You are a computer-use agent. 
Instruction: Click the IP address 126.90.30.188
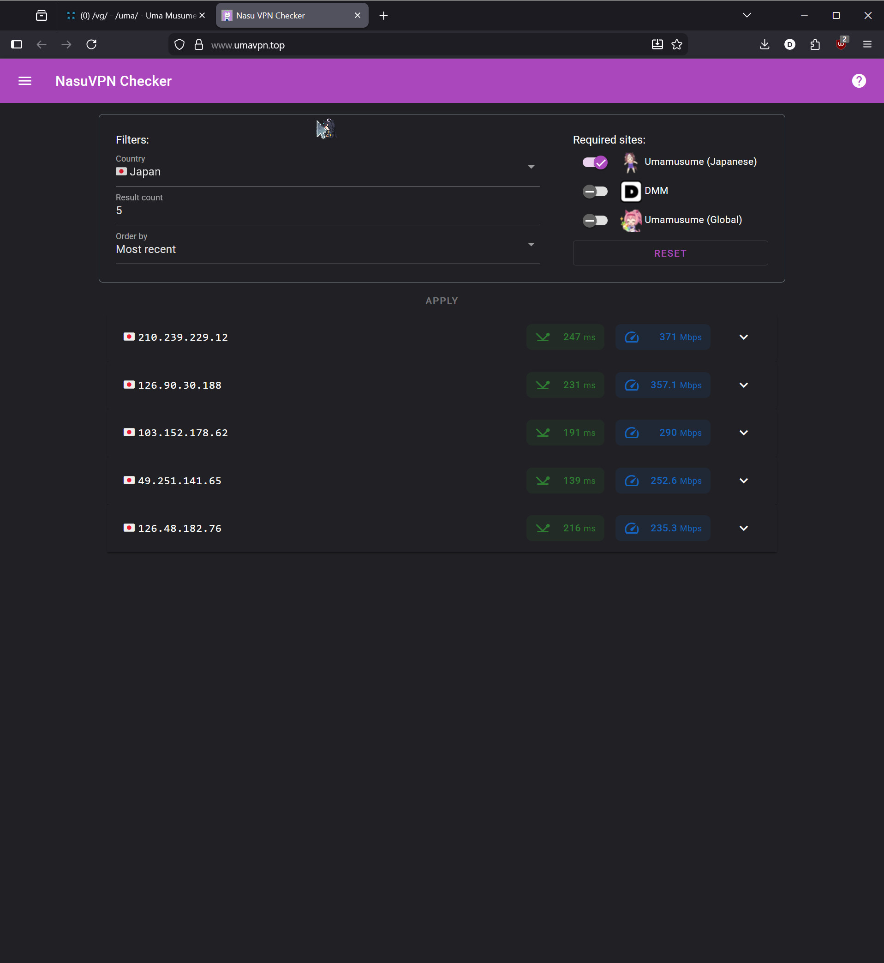point(180,385)
